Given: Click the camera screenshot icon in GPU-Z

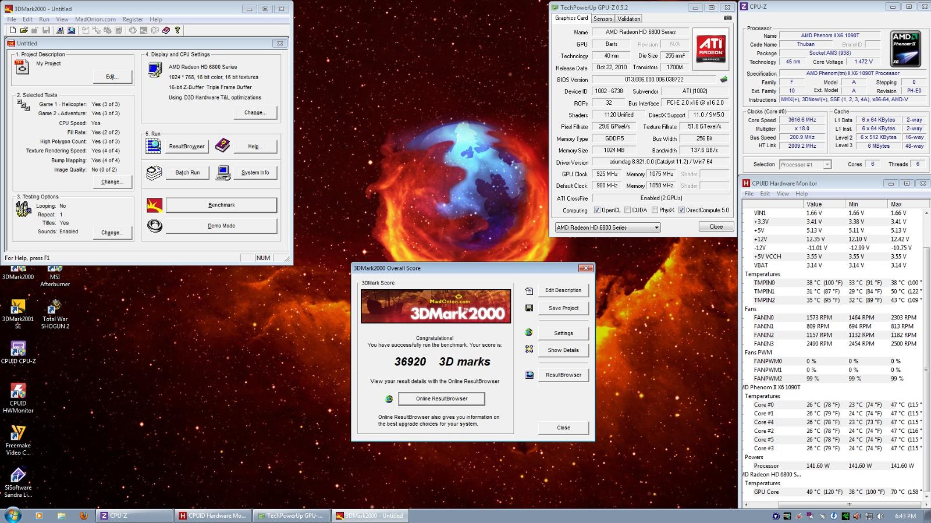Looking at the screenshot, I should pyautogui.click(x=727, y=18).
